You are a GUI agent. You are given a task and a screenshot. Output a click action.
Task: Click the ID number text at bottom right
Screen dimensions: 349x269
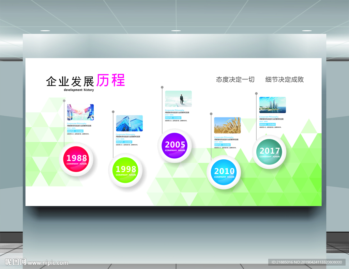tap(307, 262)
